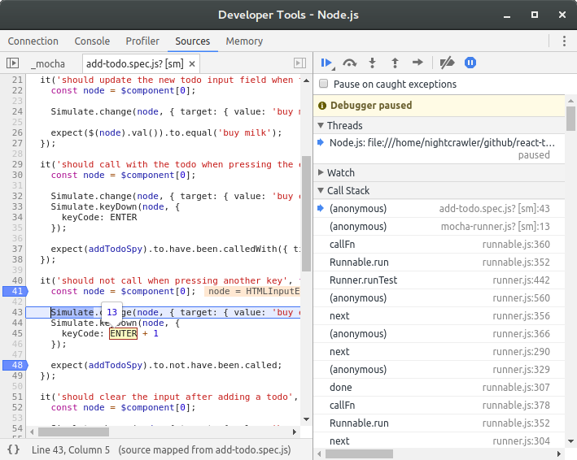Screen dimensions: 577x460
Task: Click the code editor scroll down arrow
Action: click(306, 419)
